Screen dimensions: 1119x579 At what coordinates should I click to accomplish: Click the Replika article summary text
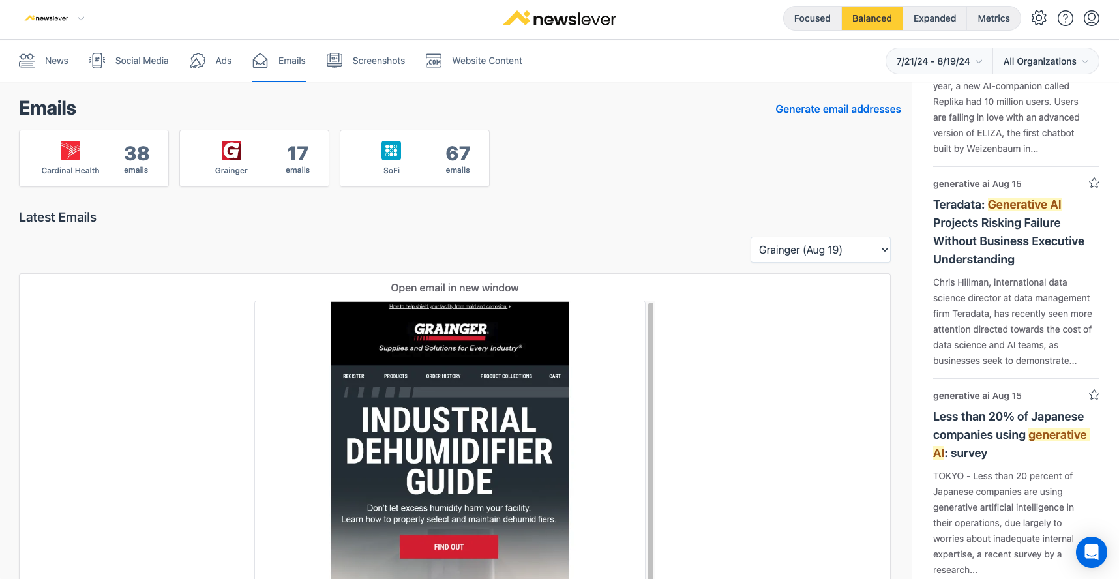tap(1006, 117)
